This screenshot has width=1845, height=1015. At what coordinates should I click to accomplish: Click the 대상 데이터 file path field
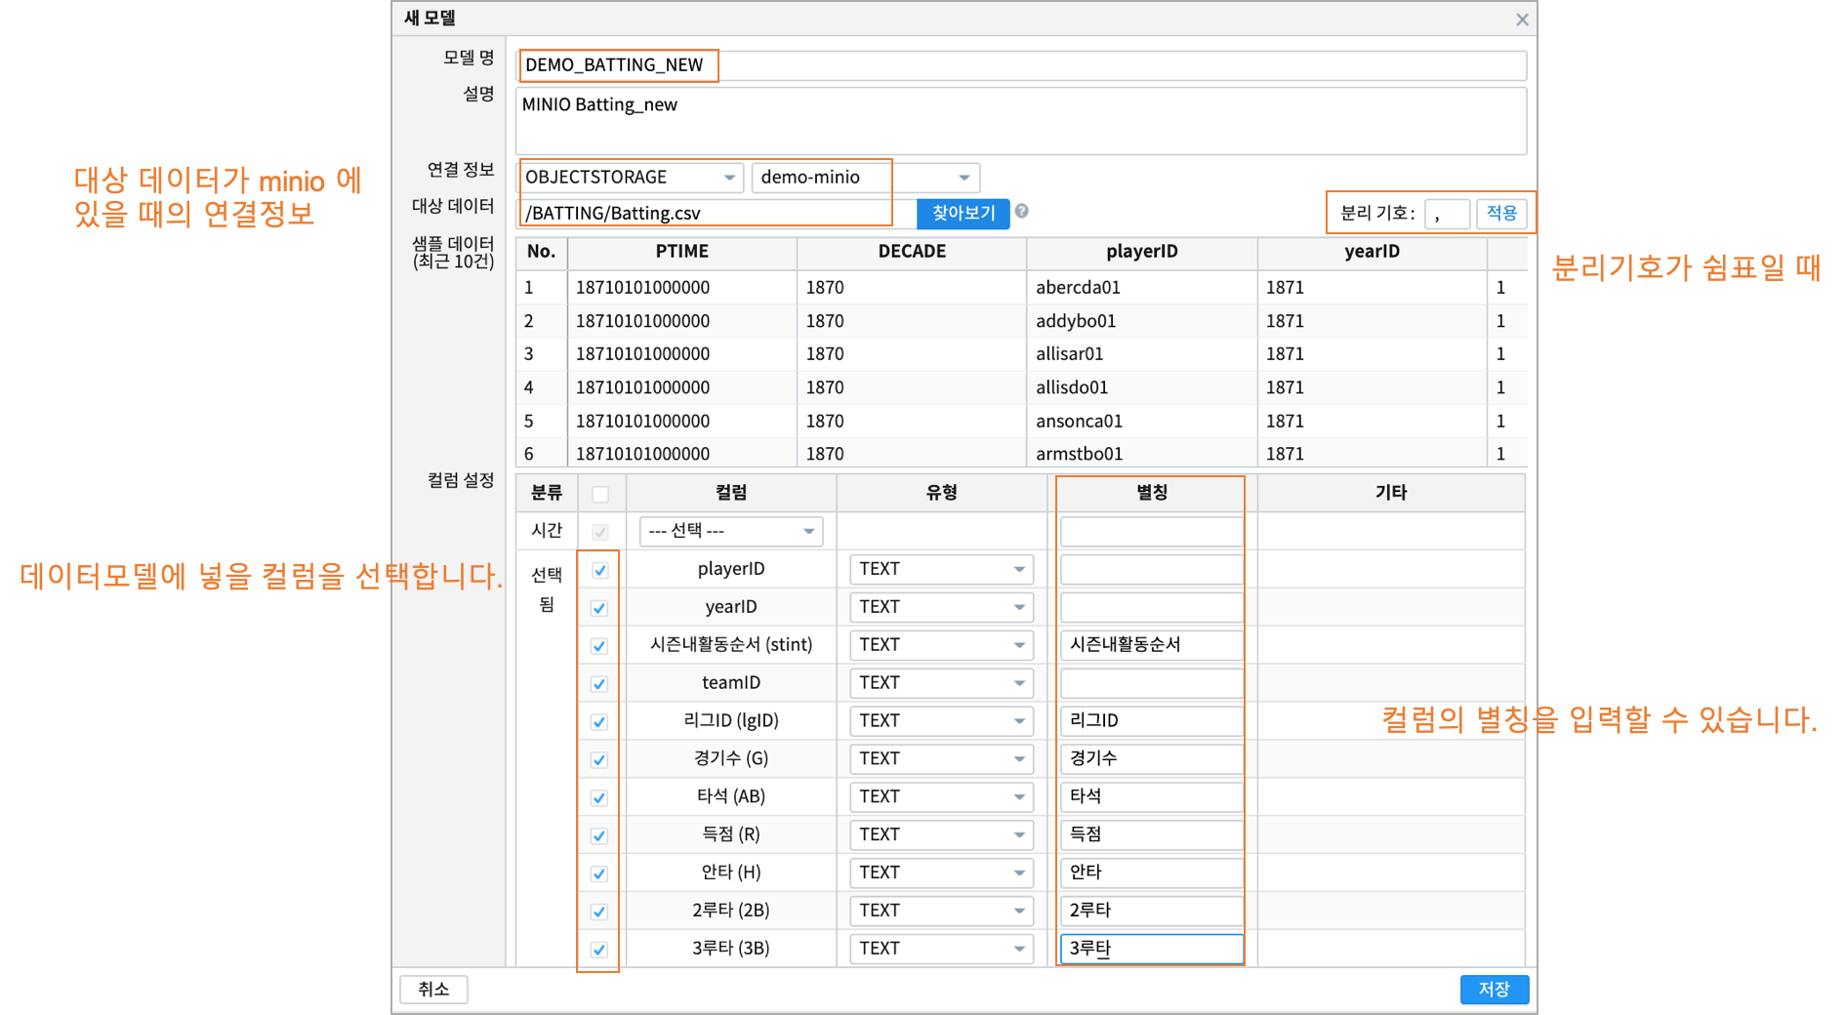point(716,213)
